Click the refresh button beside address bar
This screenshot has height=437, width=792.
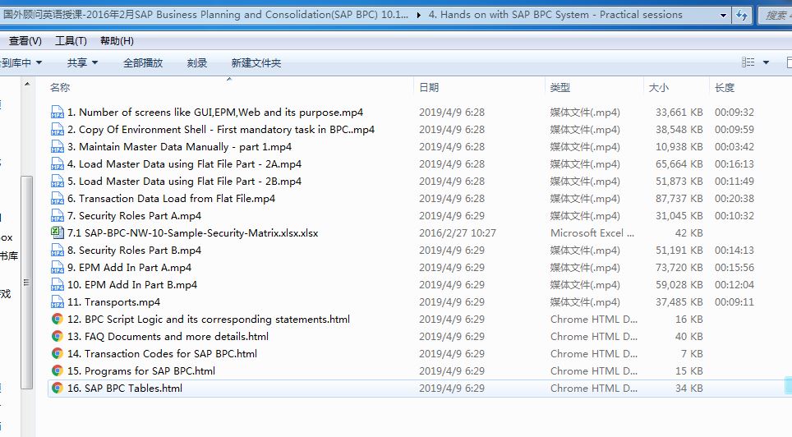click(x=742, y=15)
